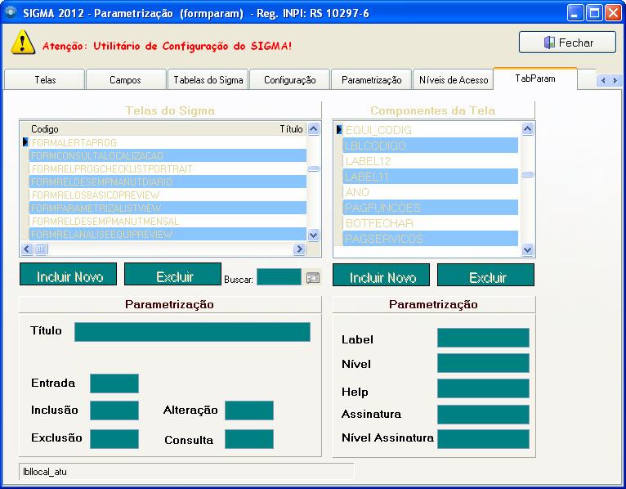Select the BOTFECHAR component row
This screenshot has width=626, height=489.
pyautogui.click(x=431, y=223)
